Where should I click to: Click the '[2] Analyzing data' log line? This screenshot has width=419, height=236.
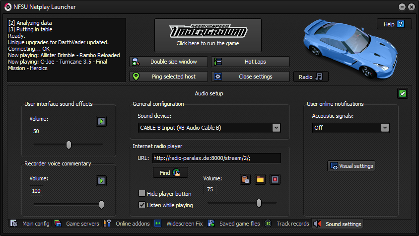click(30, 23)
